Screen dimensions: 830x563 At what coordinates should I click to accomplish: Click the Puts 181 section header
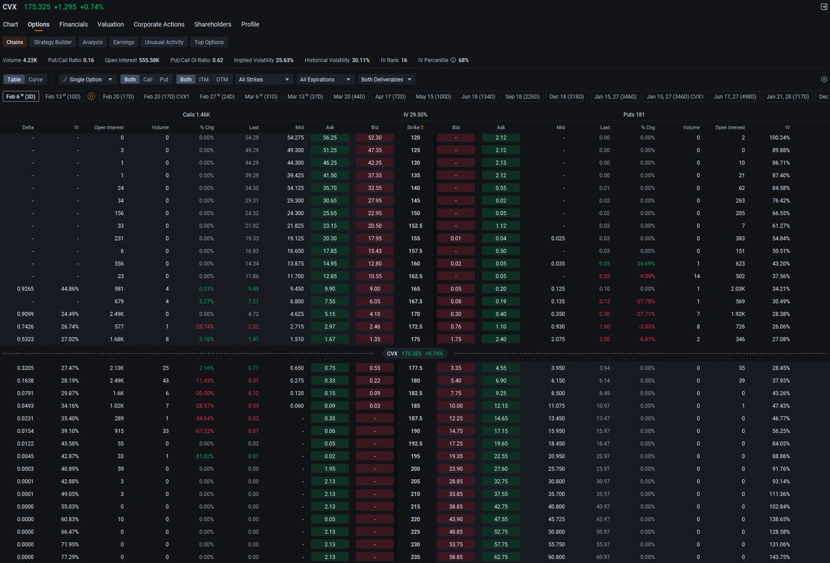point(634,114)
